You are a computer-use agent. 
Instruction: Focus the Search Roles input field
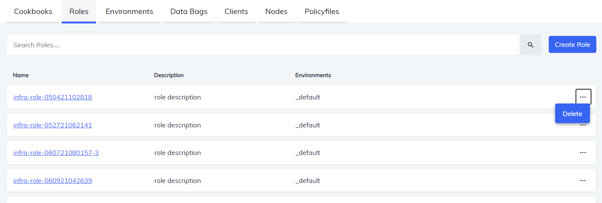(263, 45)
